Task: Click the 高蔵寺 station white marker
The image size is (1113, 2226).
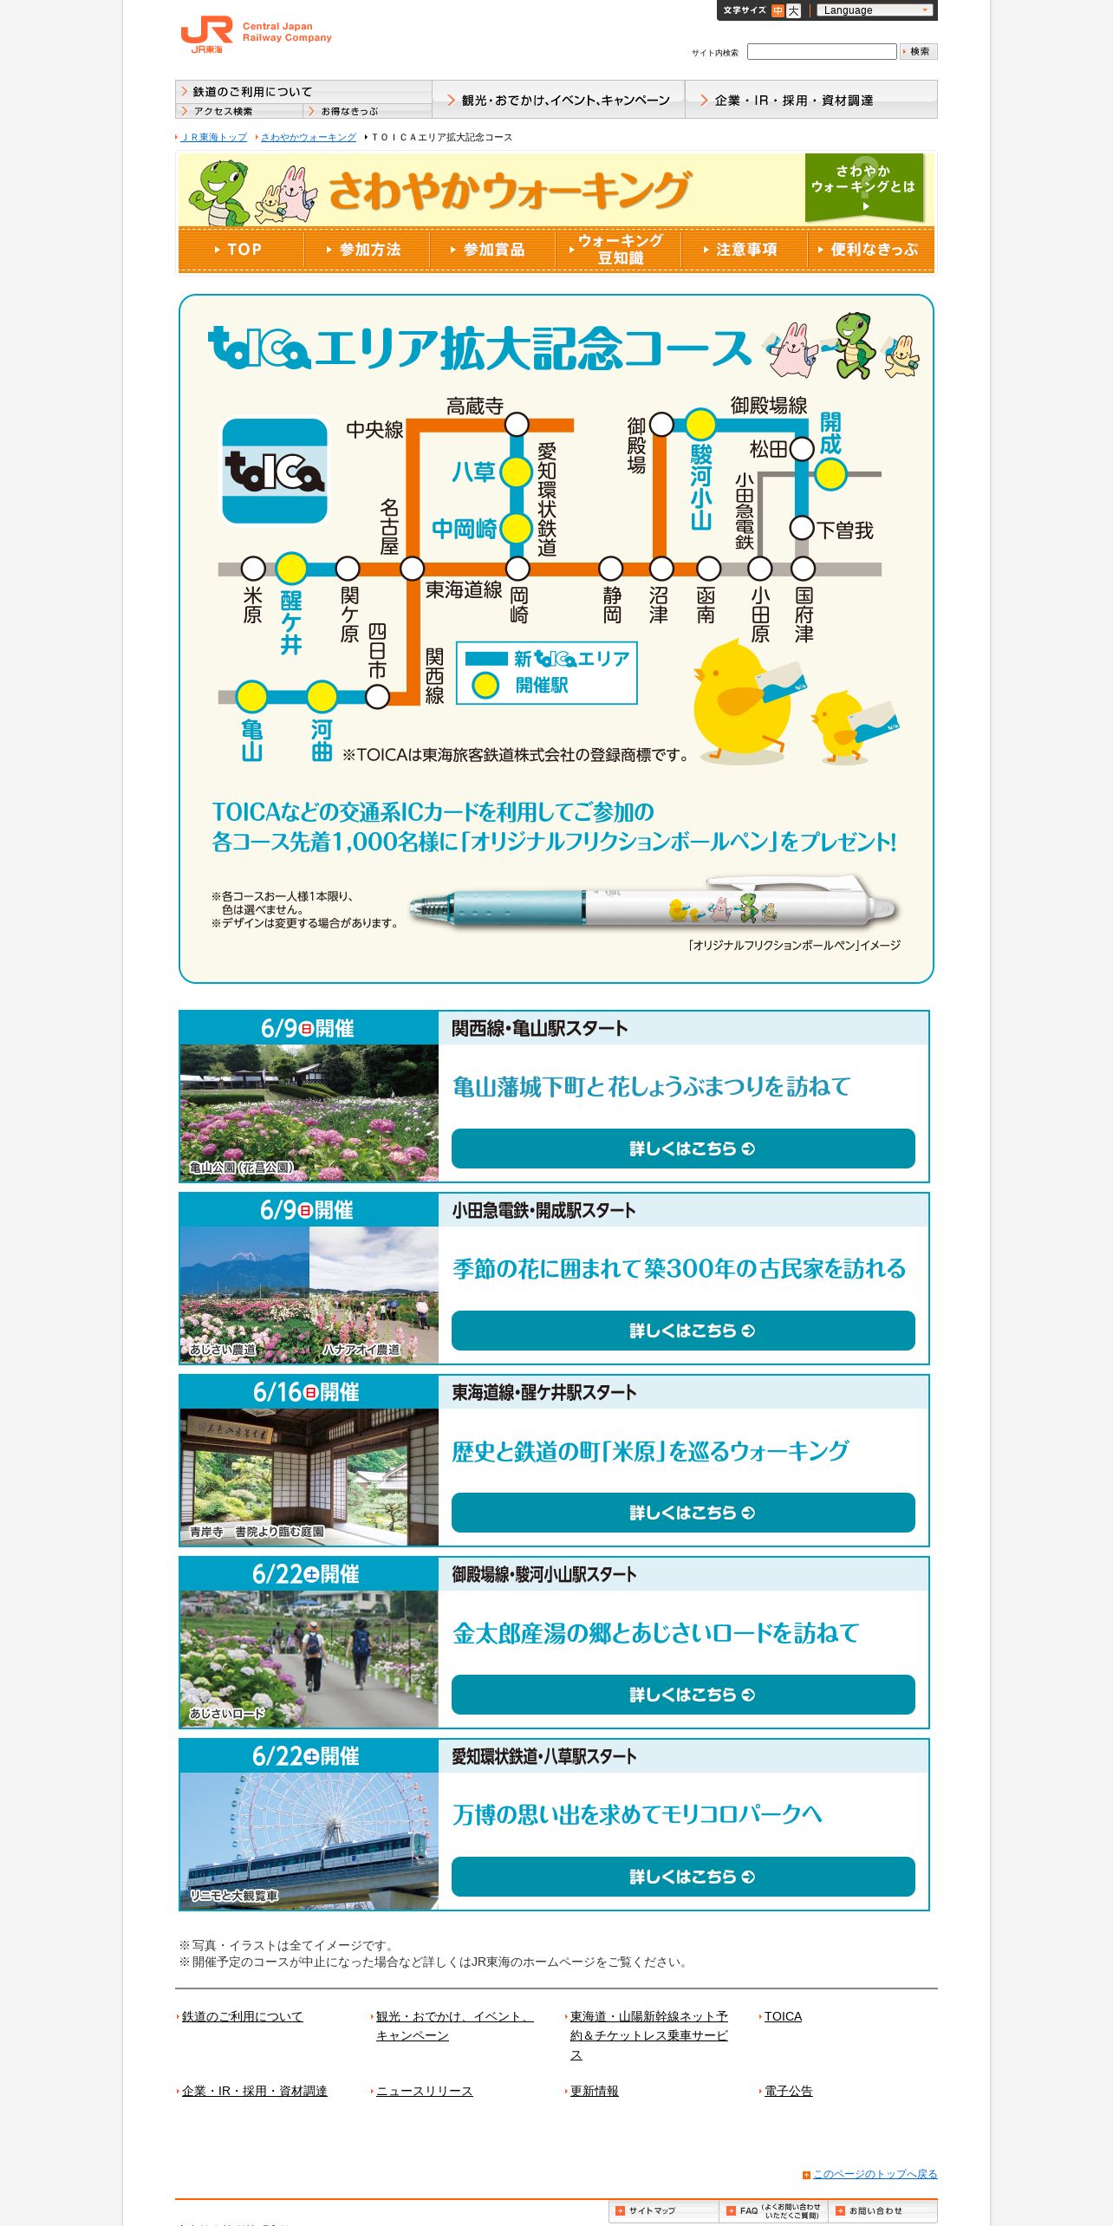Action: pos(517,424)
